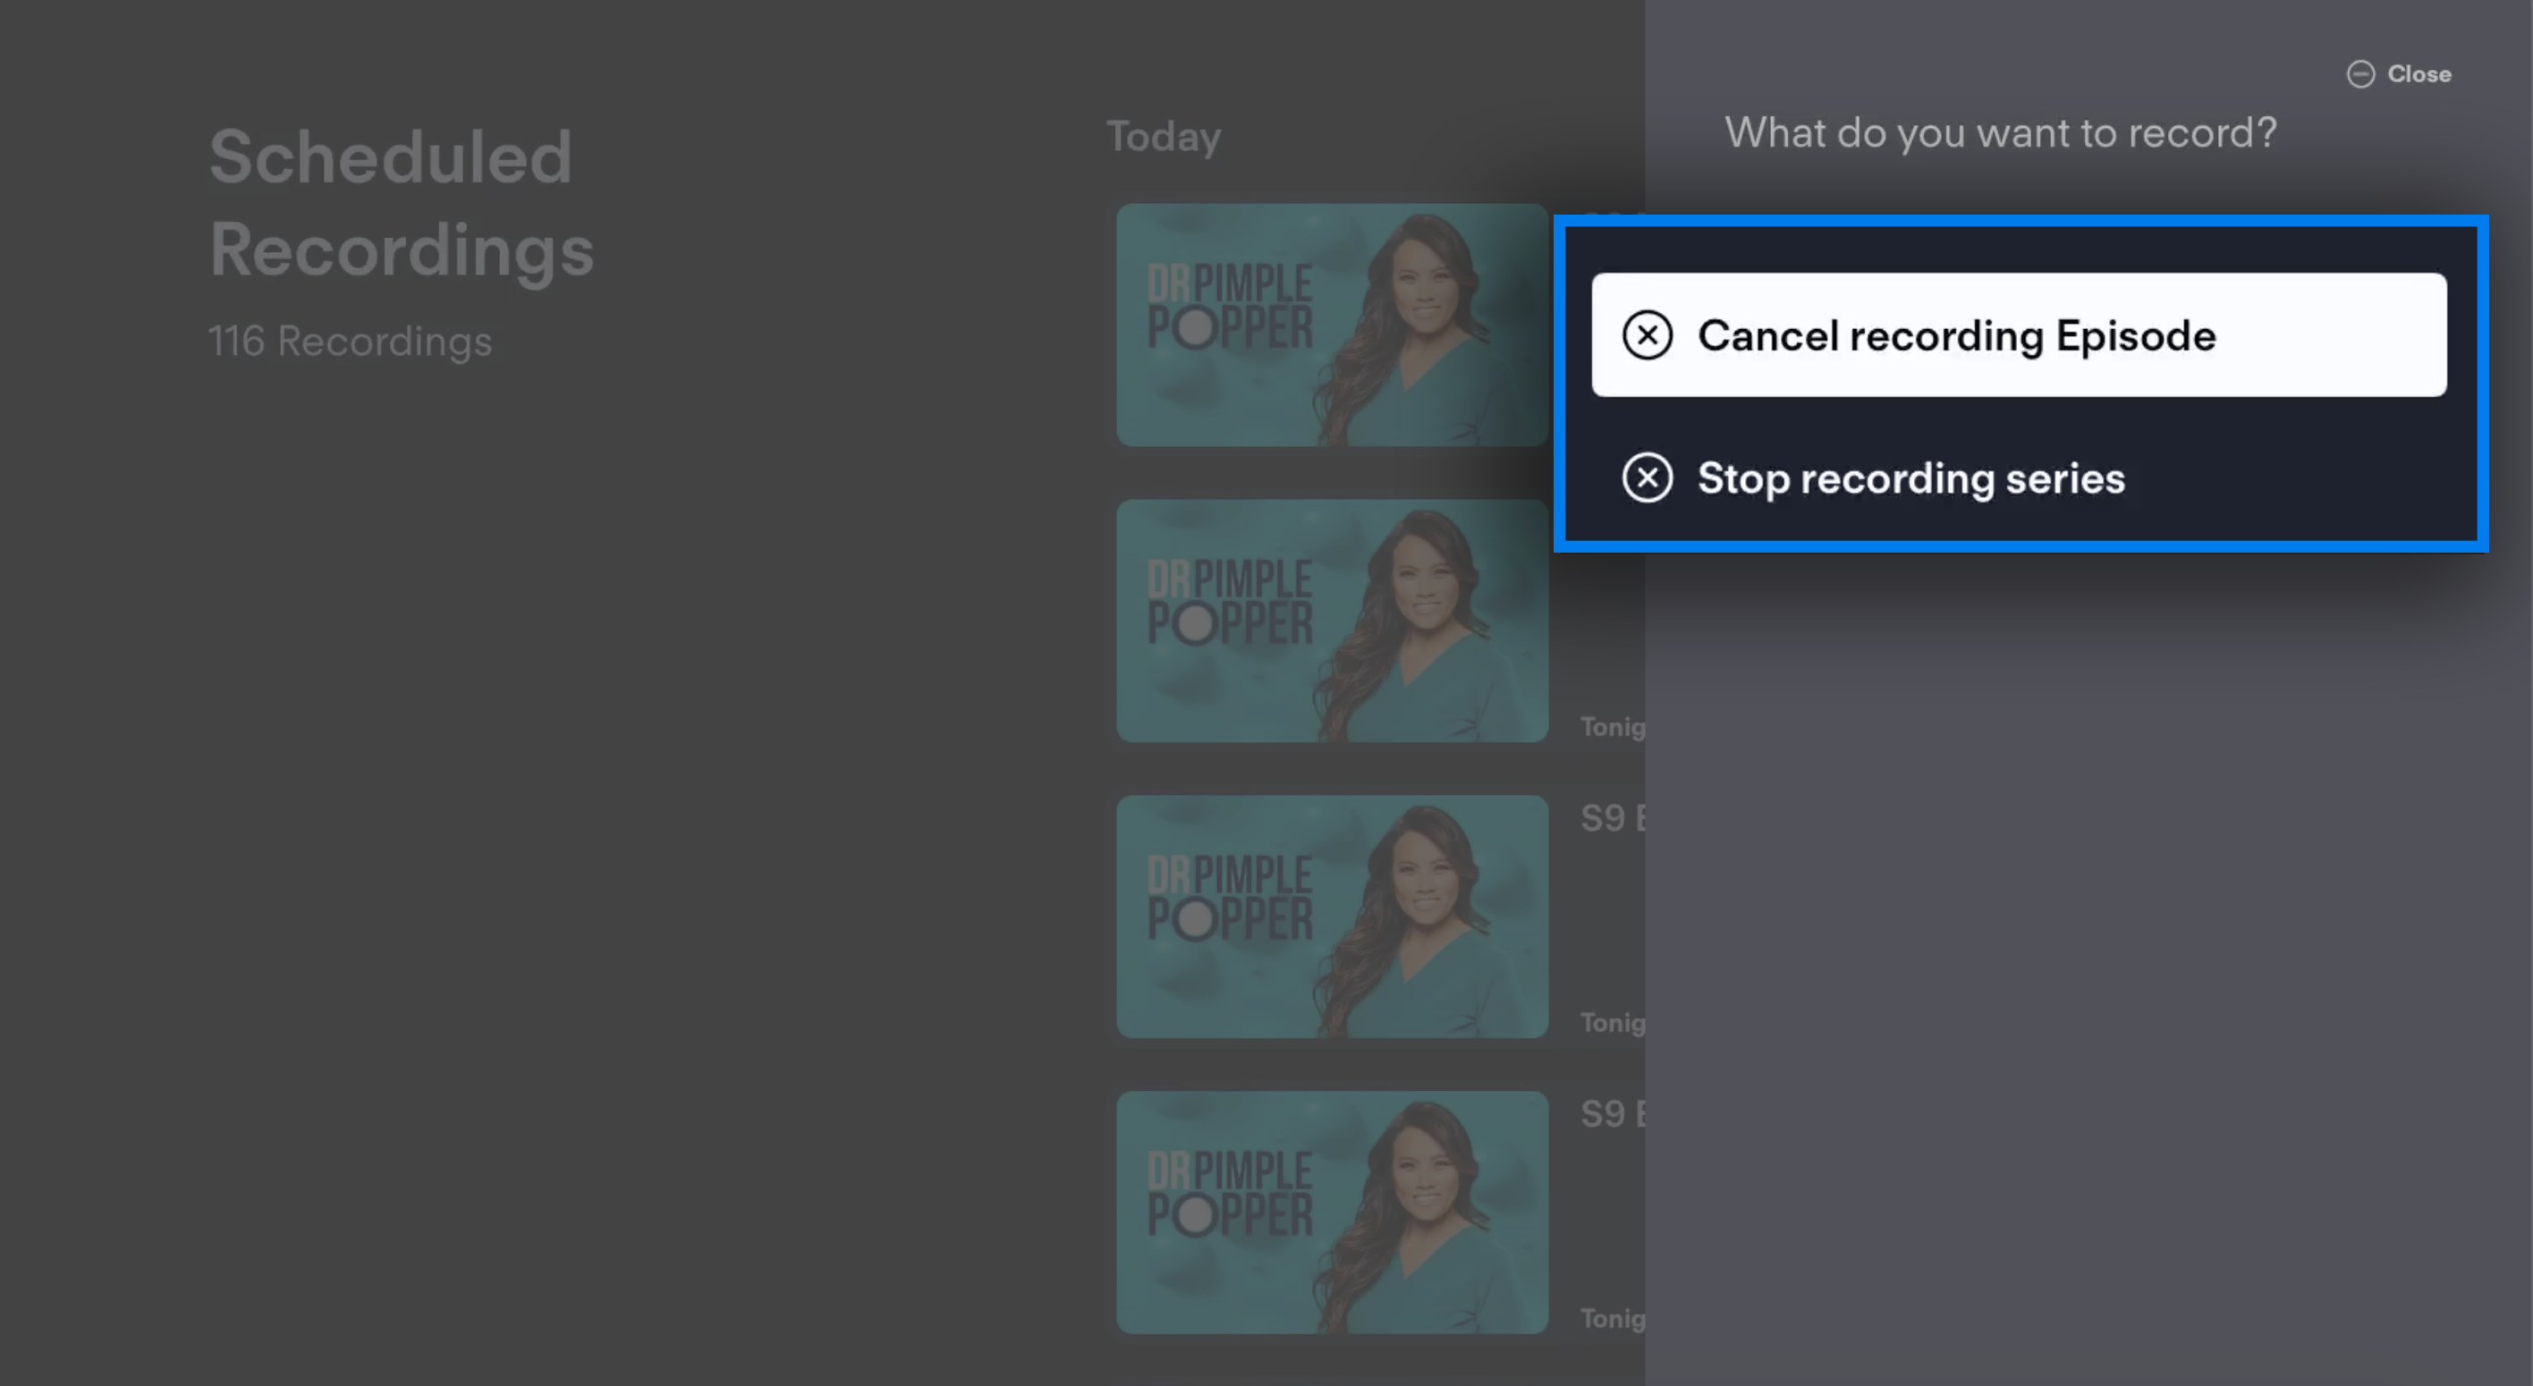Open the first Dr. Pimple Popper thumbnail
Image resolution: width=2533 pixels, height=1386 pixels.
(x=1332, y=325)
